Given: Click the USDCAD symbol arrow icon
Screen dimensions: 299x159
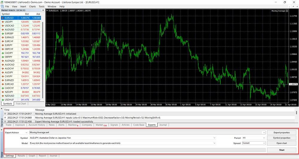Looking at the screenshot, I should [x=3, y=26].
